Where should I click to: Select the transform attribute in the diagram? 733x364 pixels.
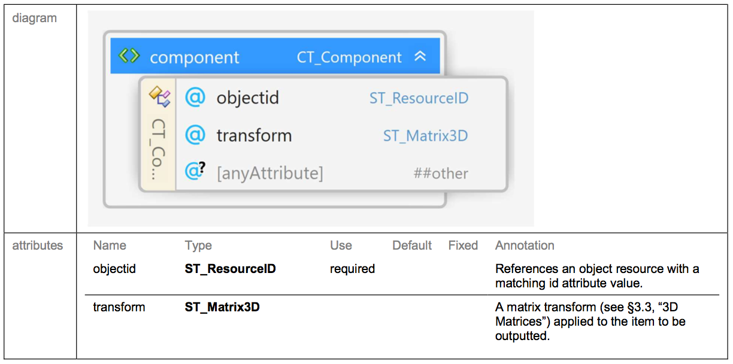coord(254,136)
